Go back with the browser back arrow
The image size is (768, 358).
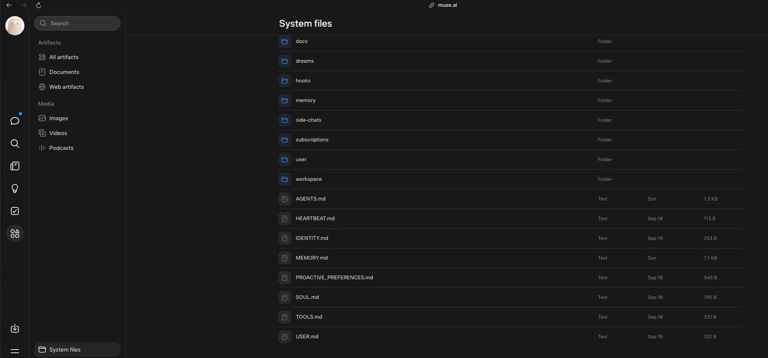pos(9,4)
